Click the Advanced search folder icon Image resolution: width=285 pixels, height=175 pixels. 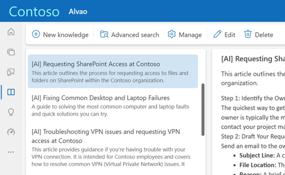(x=104, y=34)
